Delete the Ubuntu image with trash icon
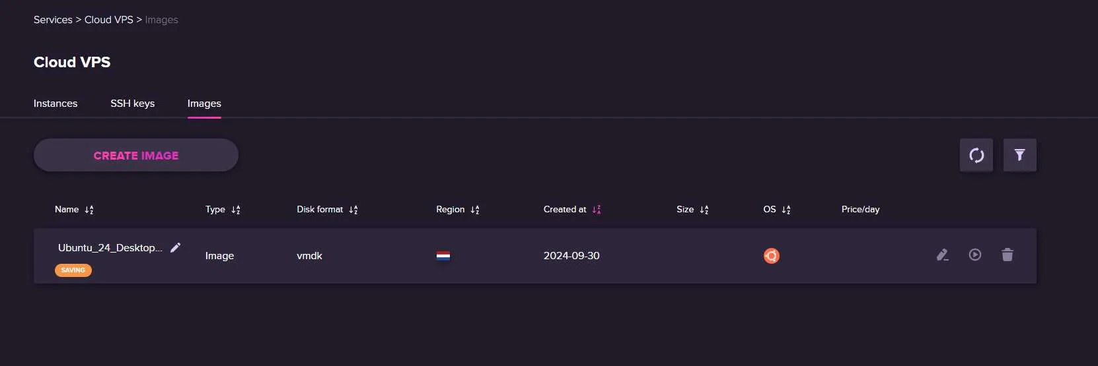This screenshot has height=366, width=1098. (x=1007, y=255)
